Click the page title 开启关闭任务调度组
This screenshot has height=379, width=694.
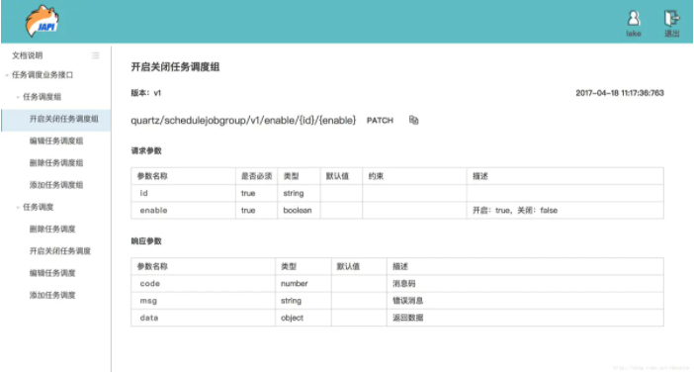[x=175, y=67]
